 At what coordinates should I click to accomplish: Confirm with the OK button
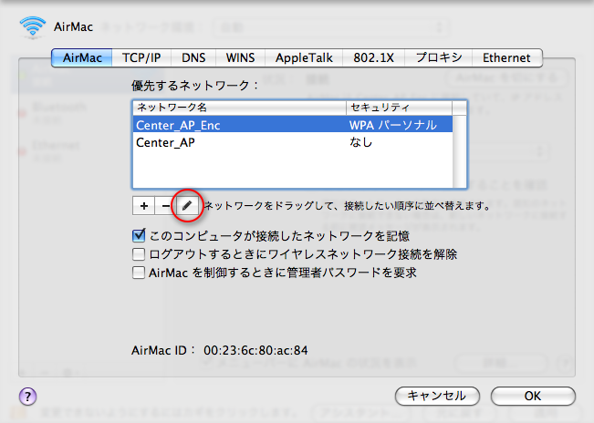(x=533, y=396)
